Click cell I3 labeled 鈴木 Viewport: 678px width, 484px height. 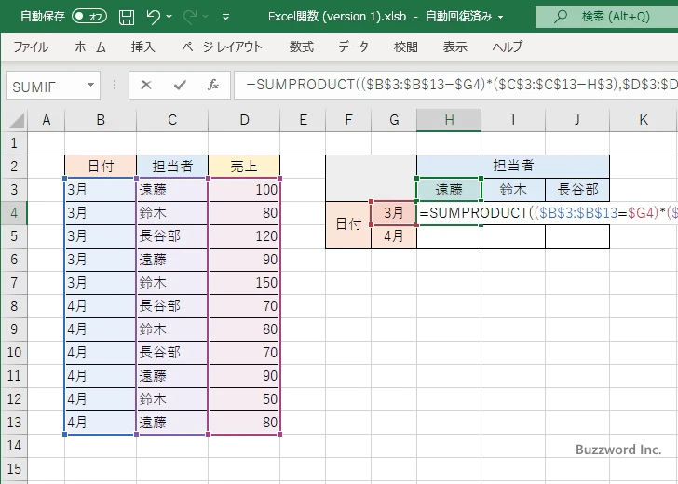513,189
